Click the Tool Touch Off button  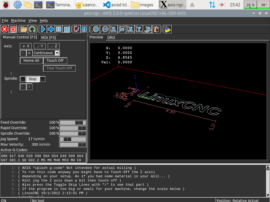pos(59,68)
